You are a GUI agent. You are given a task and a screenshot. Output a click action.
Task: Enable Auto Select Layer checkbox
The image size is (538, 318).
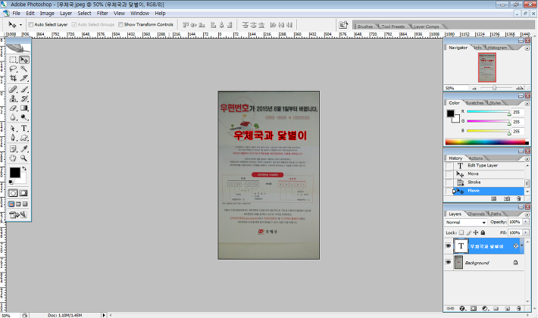(x=31, y=25)
